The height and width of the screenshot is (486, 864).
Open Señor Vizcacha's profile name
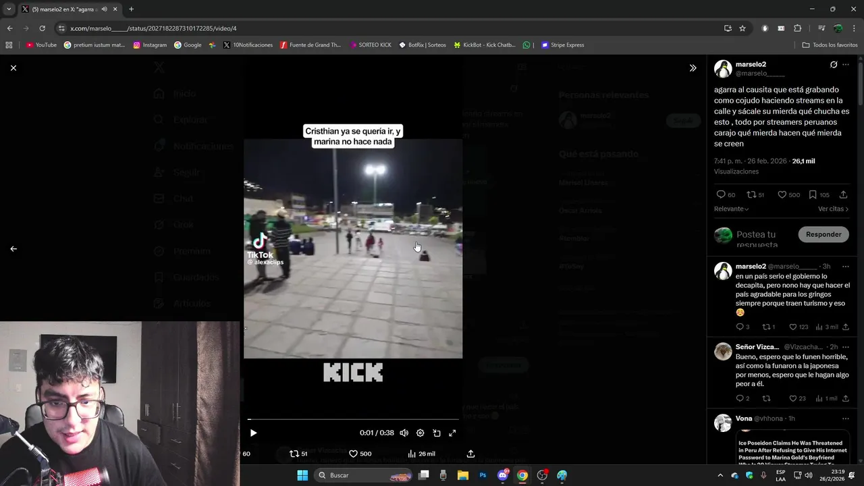(757, 347)
